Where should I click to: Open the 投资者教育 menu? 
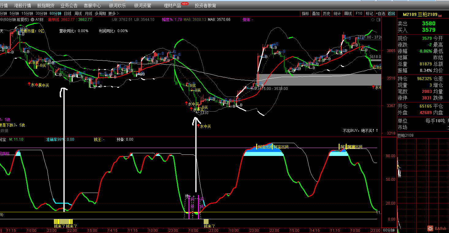(205, 6)
